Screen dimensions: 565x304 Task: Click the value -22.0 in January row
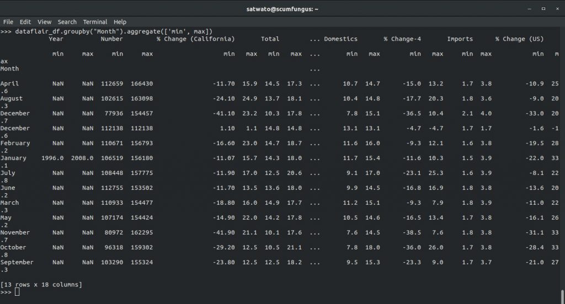pos(534,158)
